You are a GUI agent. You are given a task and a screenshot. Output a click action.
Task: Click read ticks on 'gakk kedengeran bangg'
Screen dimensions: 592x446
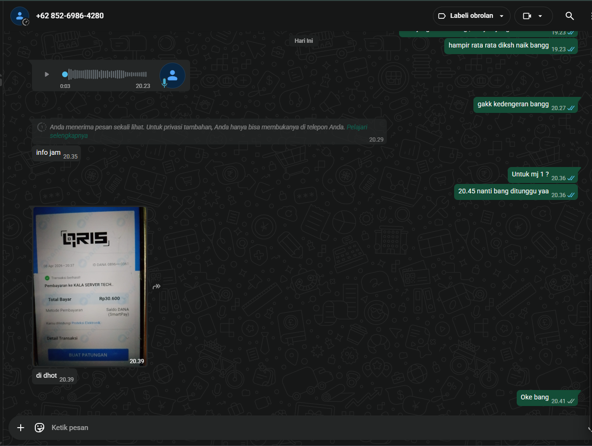point(571,108)
